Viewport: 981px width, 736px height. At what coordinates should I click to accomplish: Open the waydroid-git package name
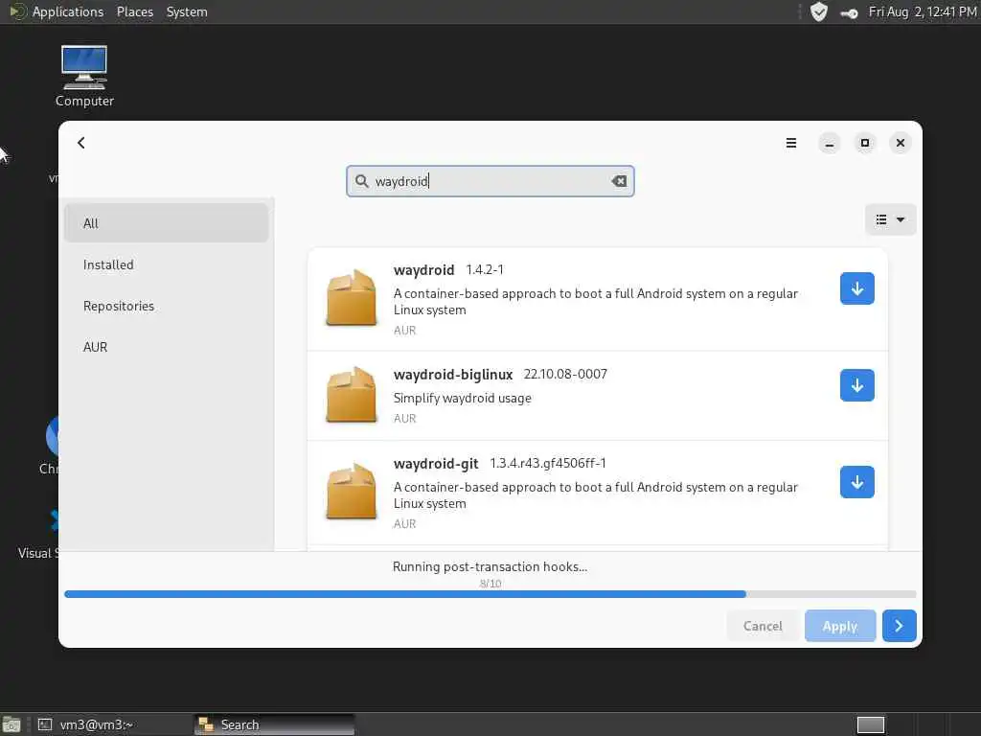(436, 464)
